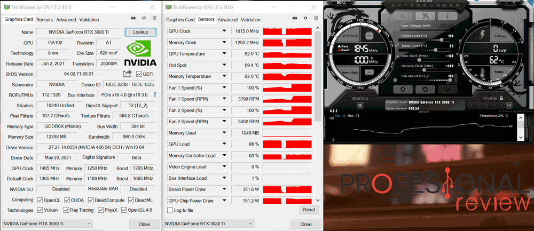Toggle the DirectCompute checkbox
This screenshot has height=231, width=534.
coord(91,200)
